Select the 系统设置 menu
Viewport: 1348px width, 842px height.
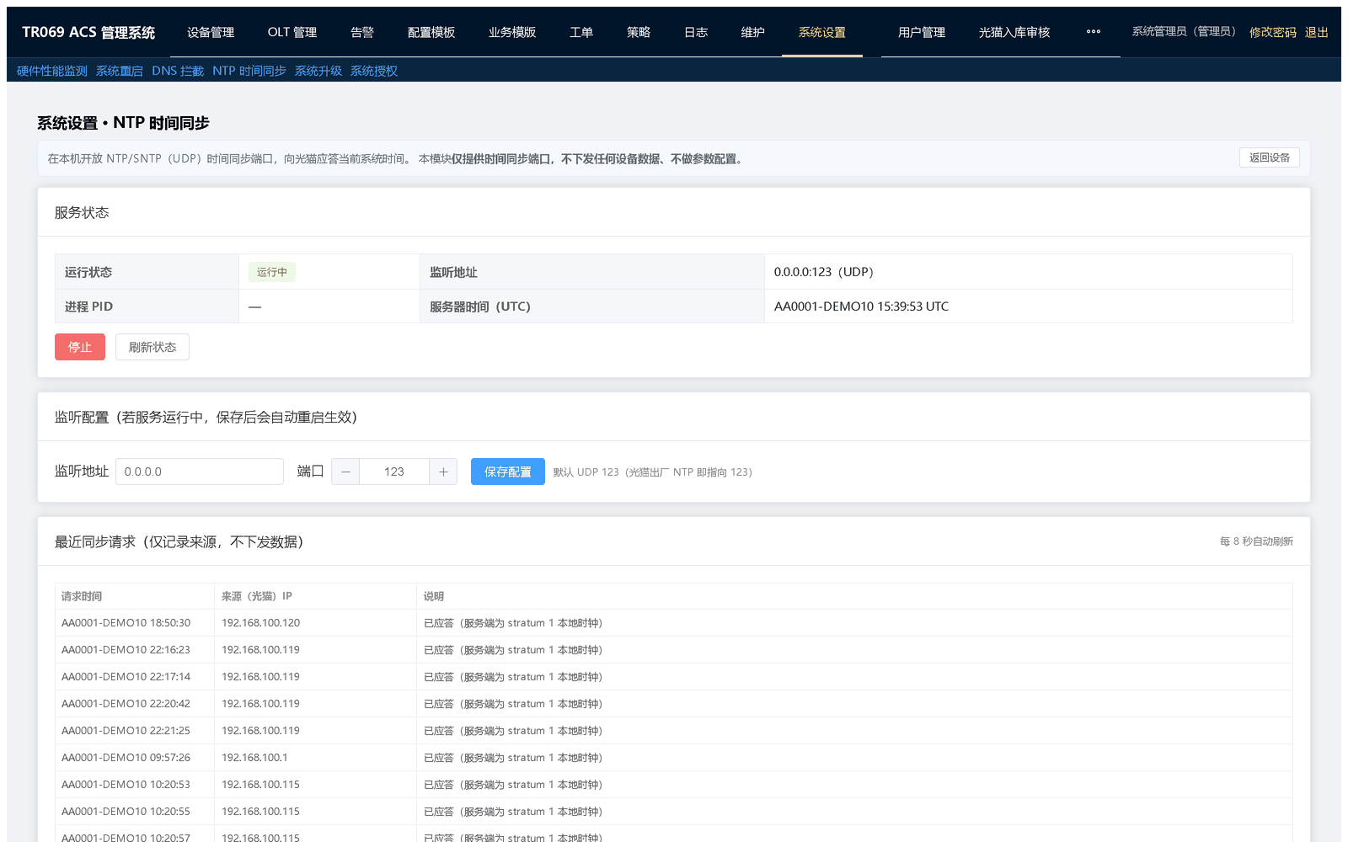pyautogui.click(x=822, y=32)
